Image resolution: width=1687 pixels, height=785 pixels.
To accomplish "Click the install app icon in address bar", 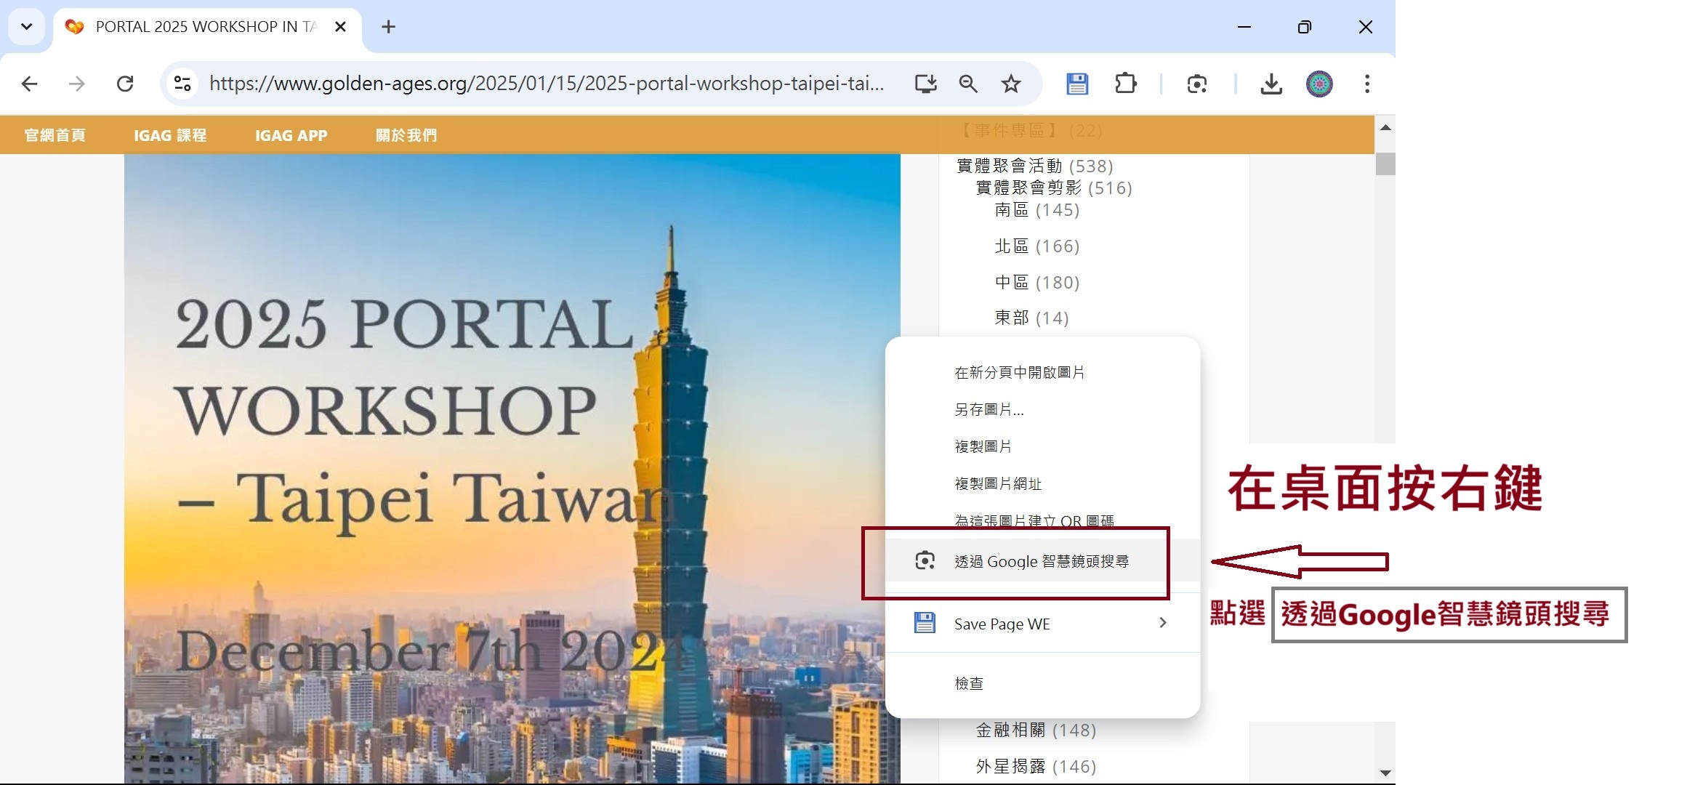I will [925, 84].
